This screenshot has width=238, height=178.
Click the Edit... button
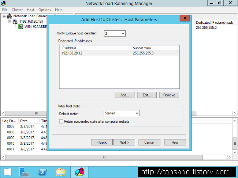coord(147,95)
